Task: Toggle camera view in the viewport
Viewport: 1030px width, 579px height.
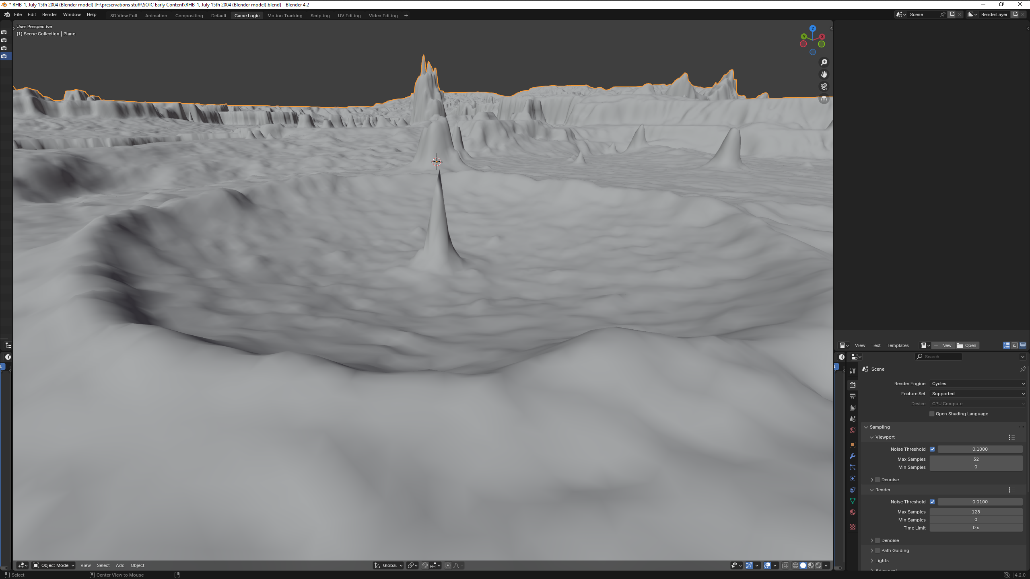Action: point(824,86)
